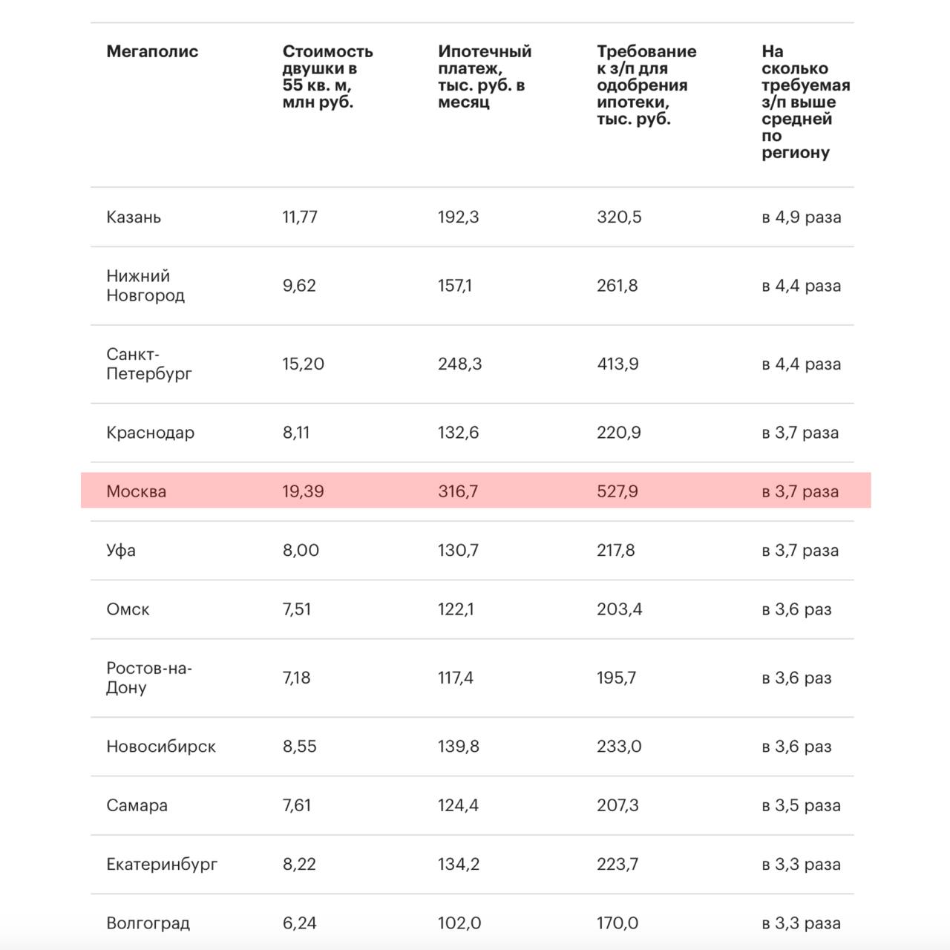This screenshot has width=950, height=950.
Task: Click the Санкт-Петербург city cell
Action: click(149, 364)
